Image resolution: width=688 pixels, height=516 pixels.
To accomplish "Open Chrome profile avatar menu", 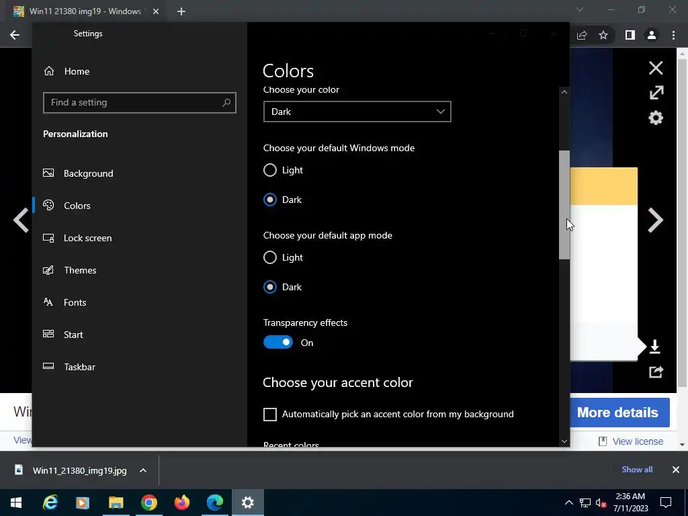I will (x=652, y=35).
